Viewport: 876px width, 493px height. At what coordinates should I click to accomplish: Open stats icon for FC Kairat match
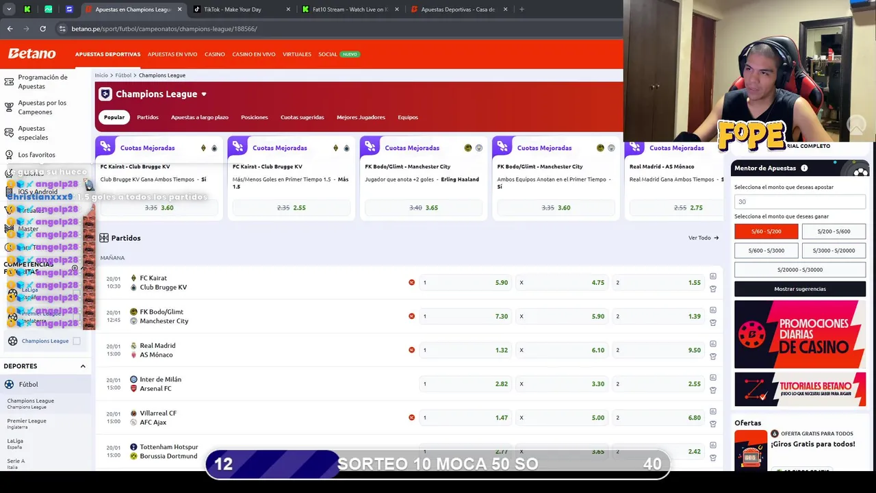tap(712, 277)
